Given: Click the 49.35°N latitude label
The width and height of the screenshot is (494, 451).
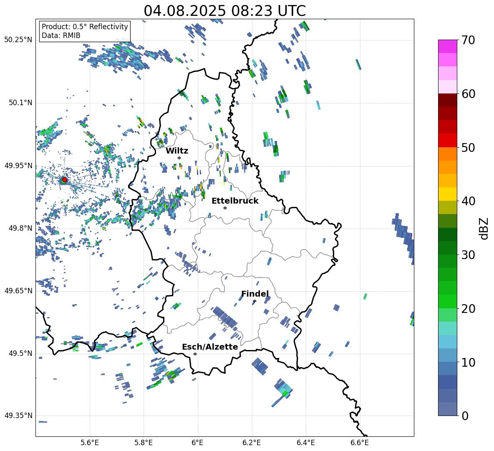Looking at the screenshot, I should click(x=18, y=416).
